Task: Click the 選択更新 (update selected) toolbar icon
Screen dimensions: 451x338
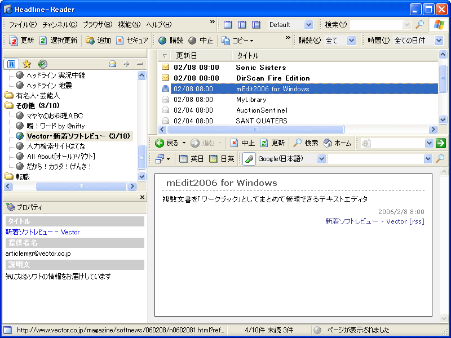Action: [43, 41]
